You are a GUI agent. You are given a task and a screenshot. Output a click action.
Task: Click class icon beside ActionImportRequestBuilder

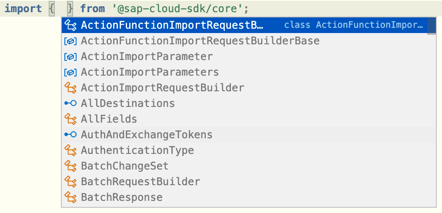pyautogui.click(x=70, y=88)
